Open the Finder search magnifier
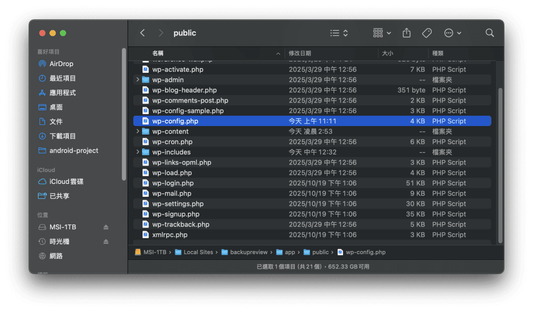533x312 pixels. click(489, 33)
